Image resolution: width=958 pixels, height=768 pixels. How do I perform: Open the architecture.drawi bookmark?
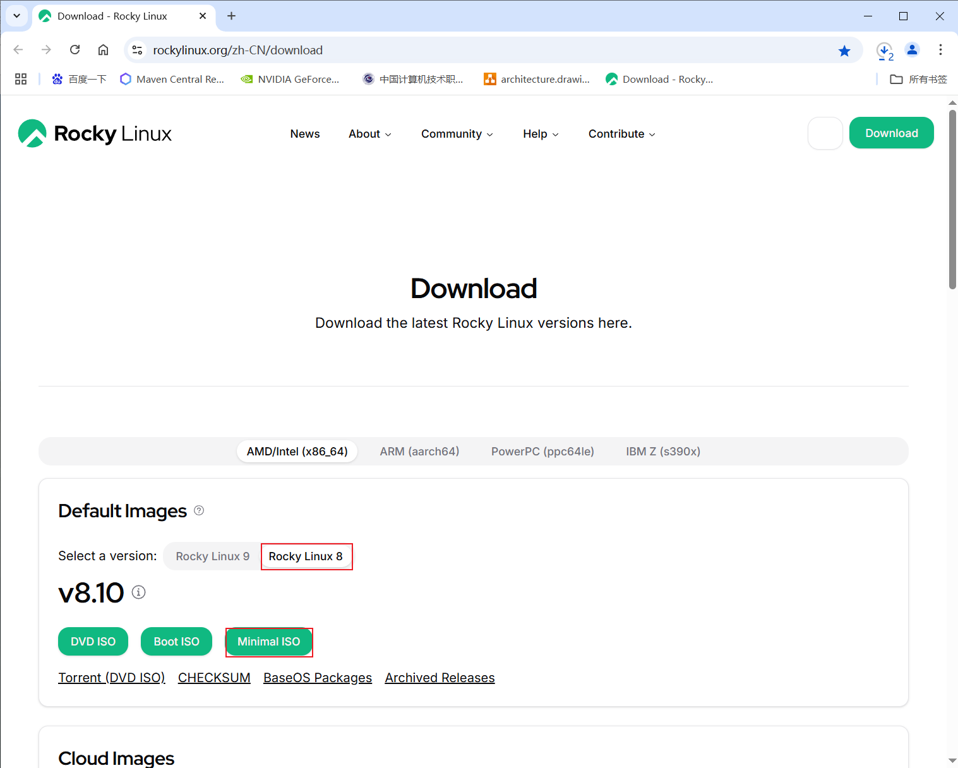click(537, 79)
